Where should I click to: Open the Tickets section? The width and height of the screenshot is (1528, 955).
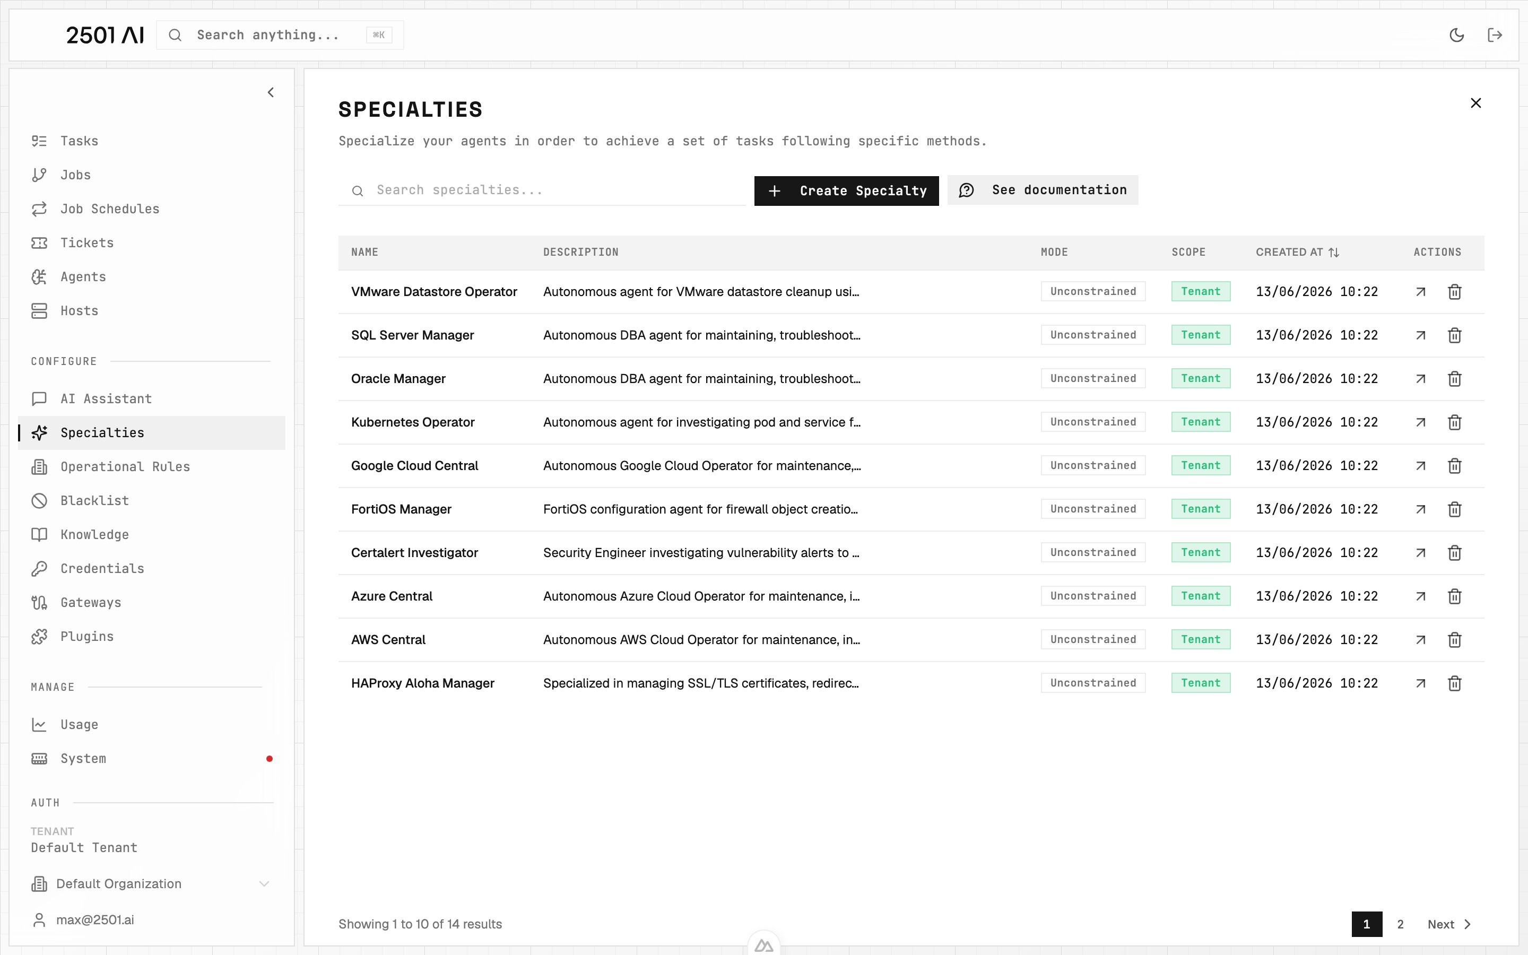pyautogui.click(x=152, y=242)
